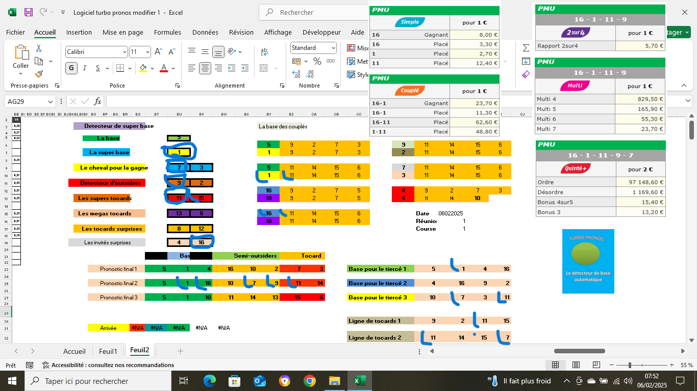Remove a decimal place
The height and width of the screenshot is (391, 697).
(310, 74)
